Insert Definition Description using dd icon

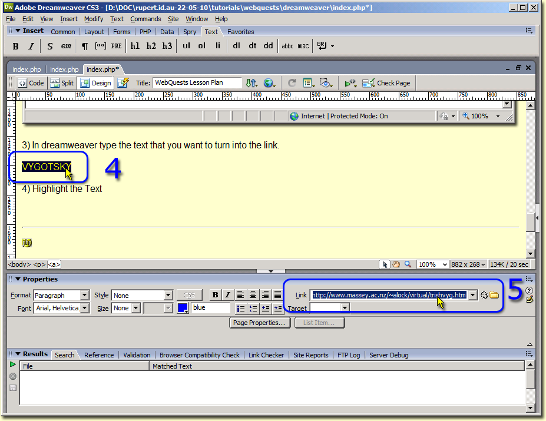[268, 45]
